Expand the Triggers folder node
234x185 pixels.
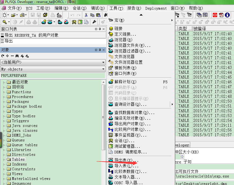pos(4,121)
